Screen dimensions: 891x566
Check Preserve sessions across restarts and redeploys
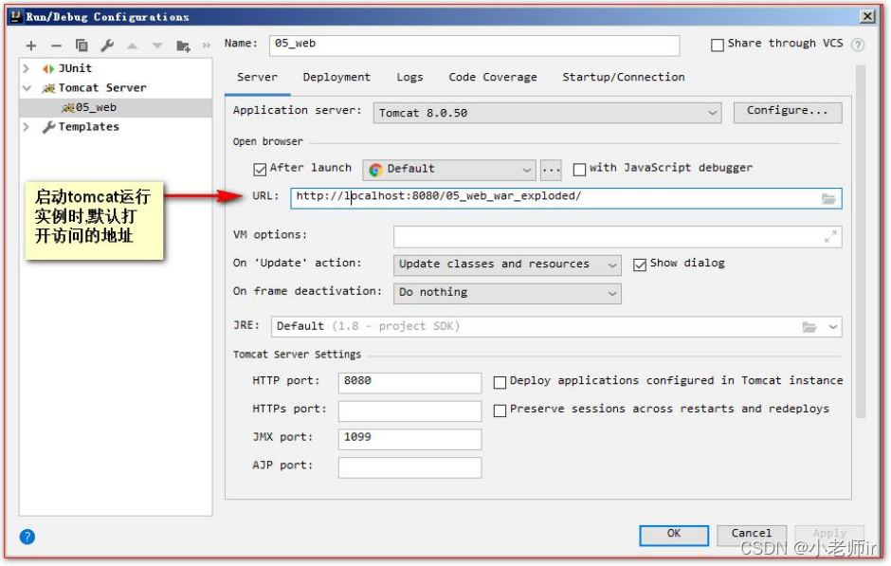pyautogui.click(x=500, y=411)
